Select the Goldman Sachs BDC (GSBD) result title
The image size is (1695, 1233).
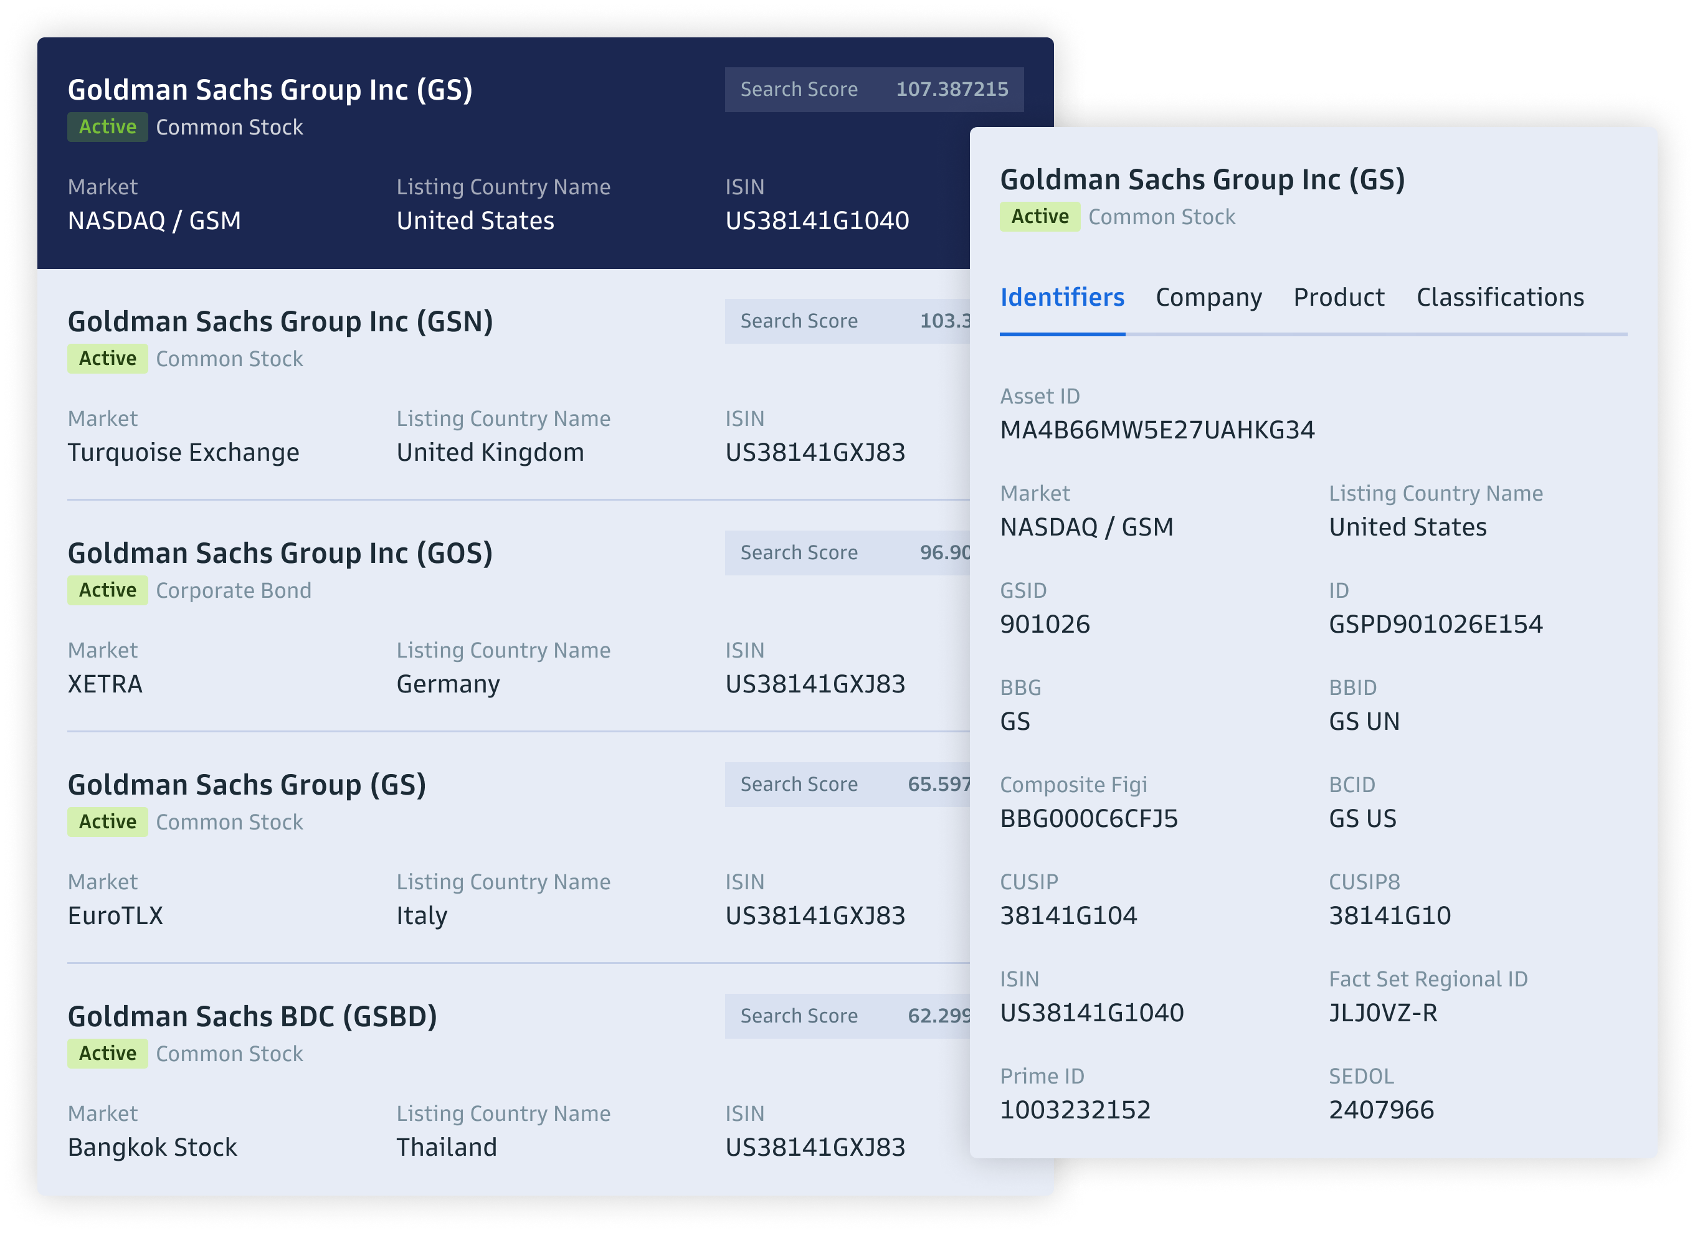pos(252,1016)
